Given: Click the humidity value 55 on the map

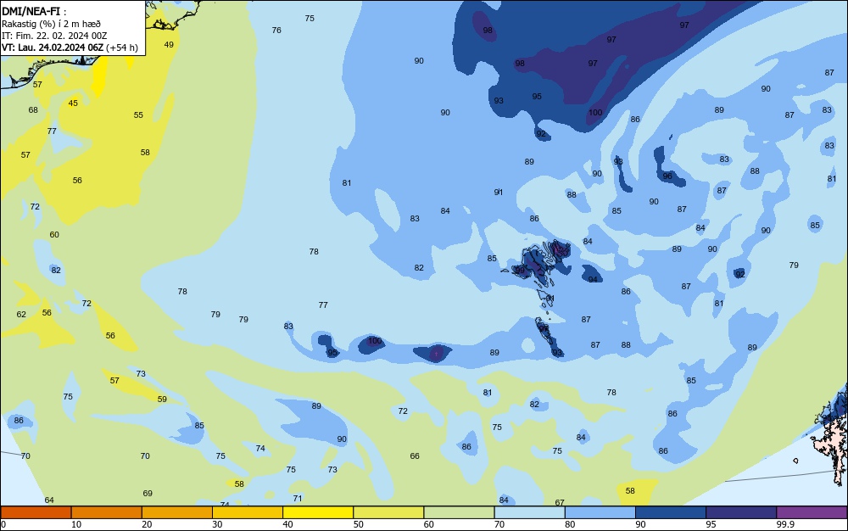Looking at the screenshot, I should (138, 115).
